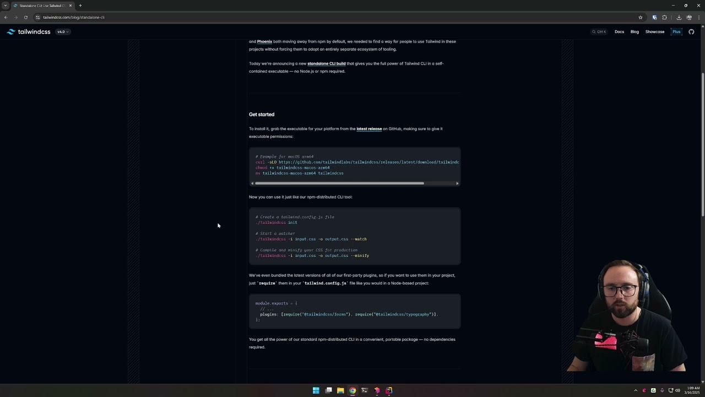
Task: Click the curl -sLO command line
Action: 357,162
